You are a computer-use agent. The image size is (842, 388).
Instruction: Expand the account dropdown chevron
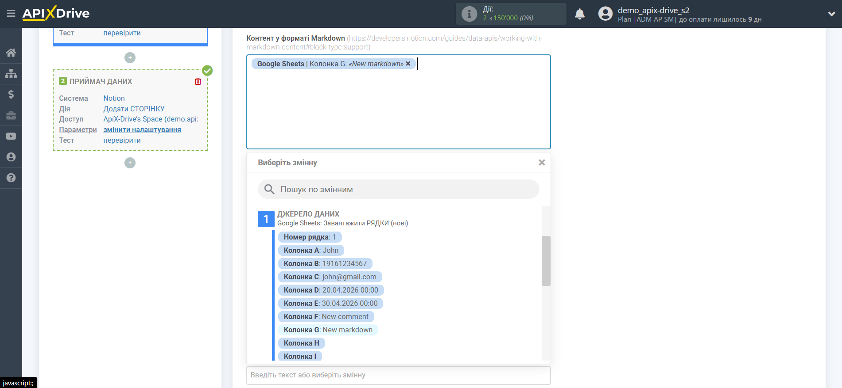click(x=831, y=14)
